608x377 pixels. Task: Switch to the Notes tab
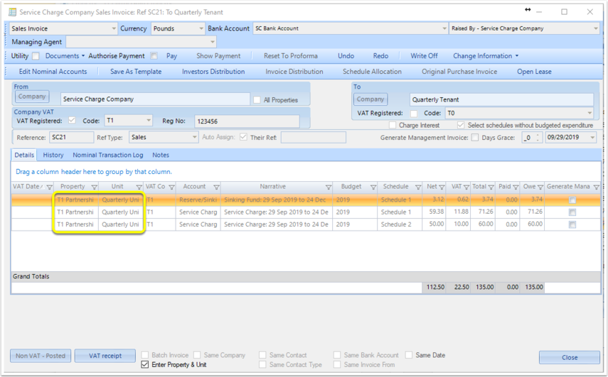(x=161, y=155)
